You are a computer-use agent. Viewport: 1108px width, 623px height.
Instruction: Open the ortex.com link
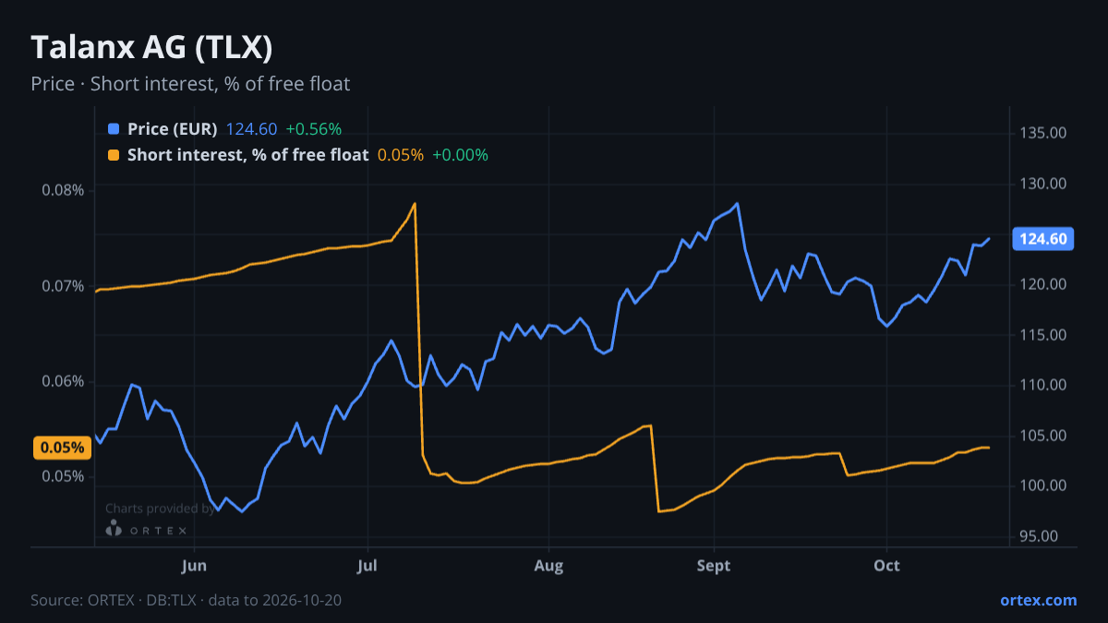(1038, 600)
